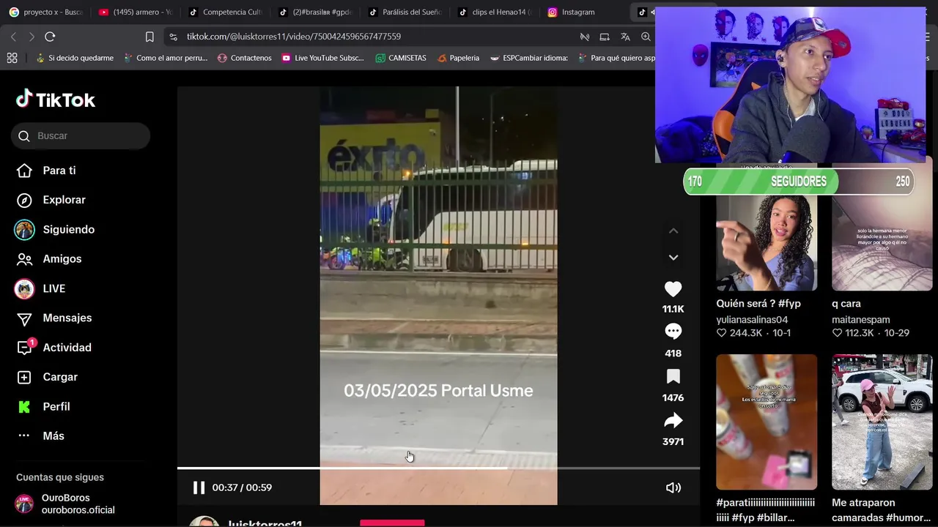Viewport: 938px width, 527px height.
Task: Open 'Live YouTube Subsc...' bookmark
Action: tap(322, 58)
